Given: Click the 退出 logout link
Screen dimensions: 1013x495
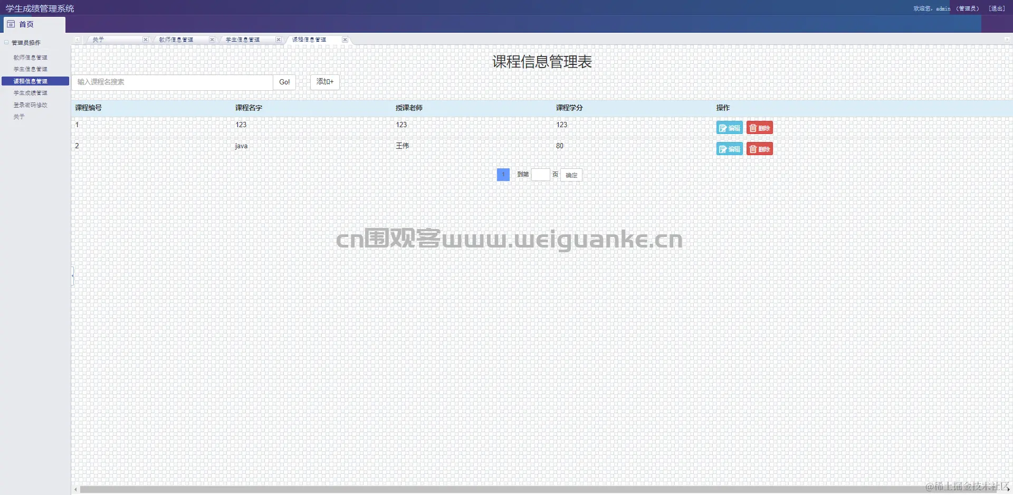Looking at the screenshot, I should click(997, 8).
